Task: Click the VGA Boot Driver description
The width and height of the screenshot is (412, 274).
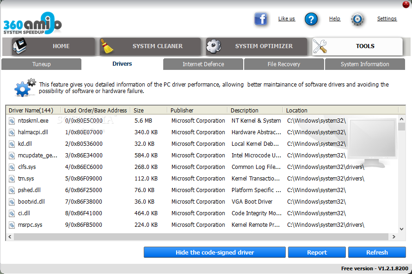Action: [x=252, y=202]
